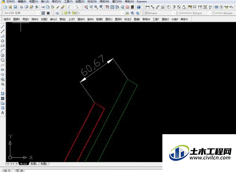The image size is (236, 172).
Task: Switch to the second layout tab 布局2
Action: tap(44, 164)
